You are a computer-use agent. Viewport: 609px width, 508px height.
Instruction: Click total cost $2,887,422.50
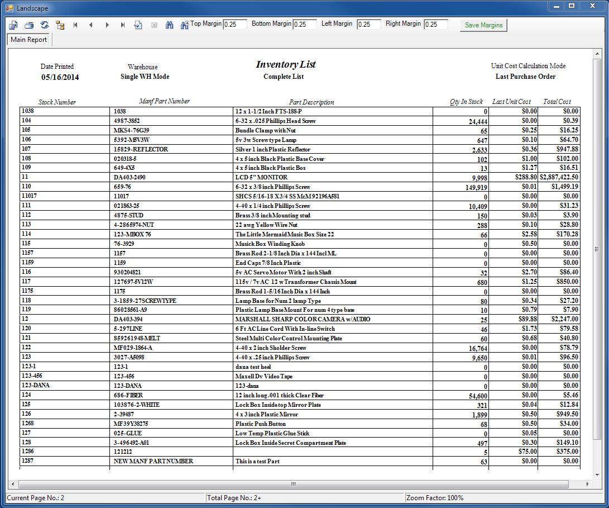pos(559,177)
